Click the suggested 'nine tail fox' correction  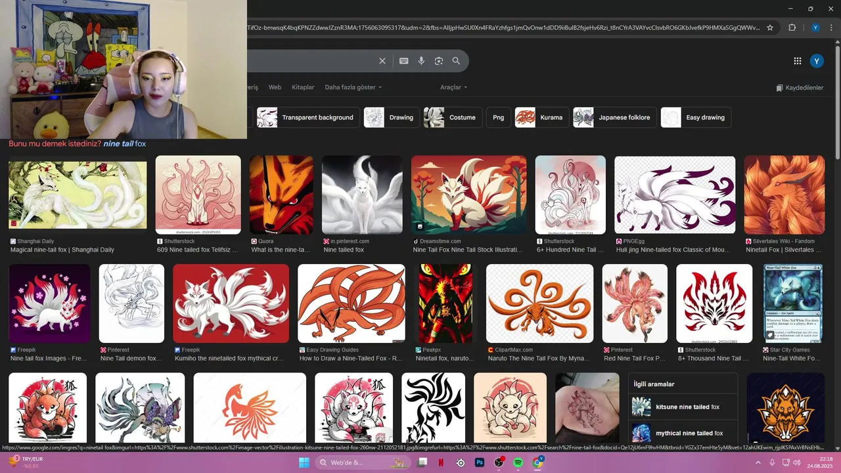(124, 143)
